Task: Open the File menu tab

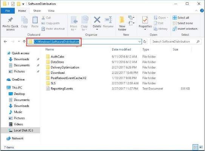Action: click(x=8, y=11)
